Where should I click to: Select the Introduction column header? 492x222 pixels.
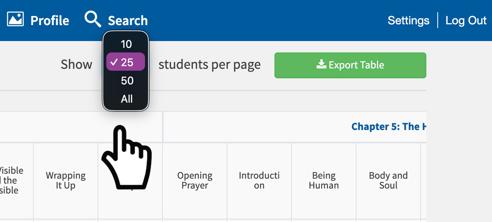pyautogui.click(x=259, y=180)
